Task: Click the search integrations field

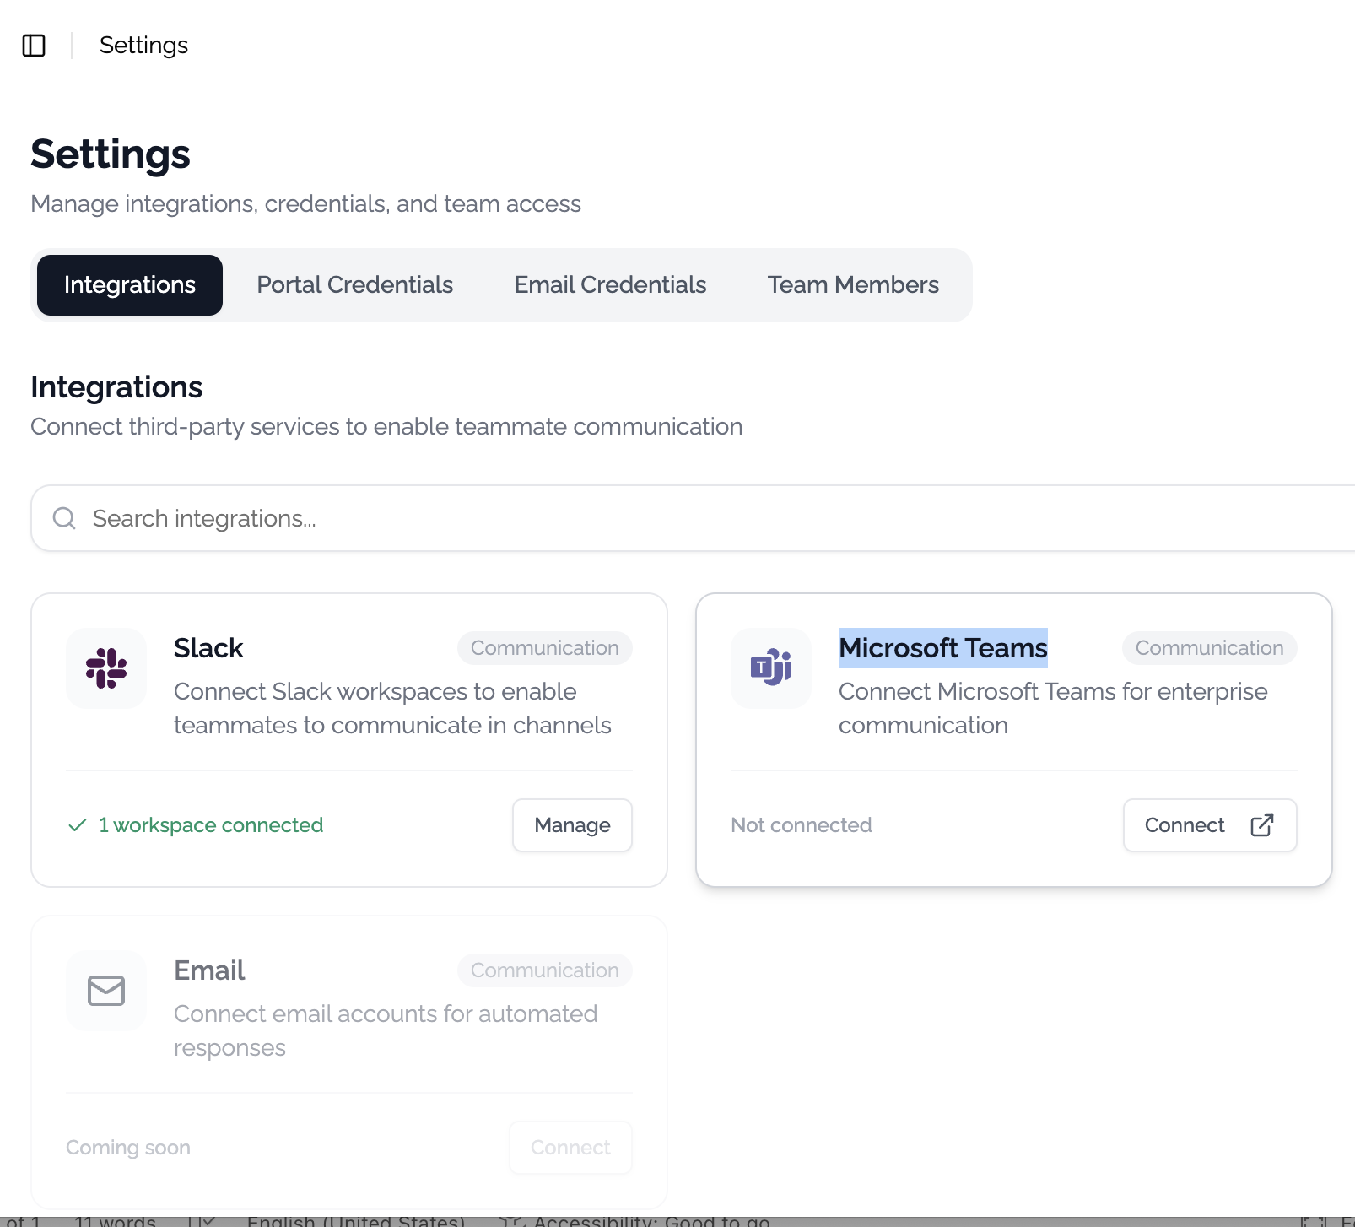Action: (x=337, y=517)
